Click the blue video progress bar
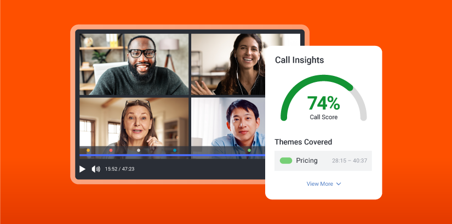452x224 pixels. point(164,156)
